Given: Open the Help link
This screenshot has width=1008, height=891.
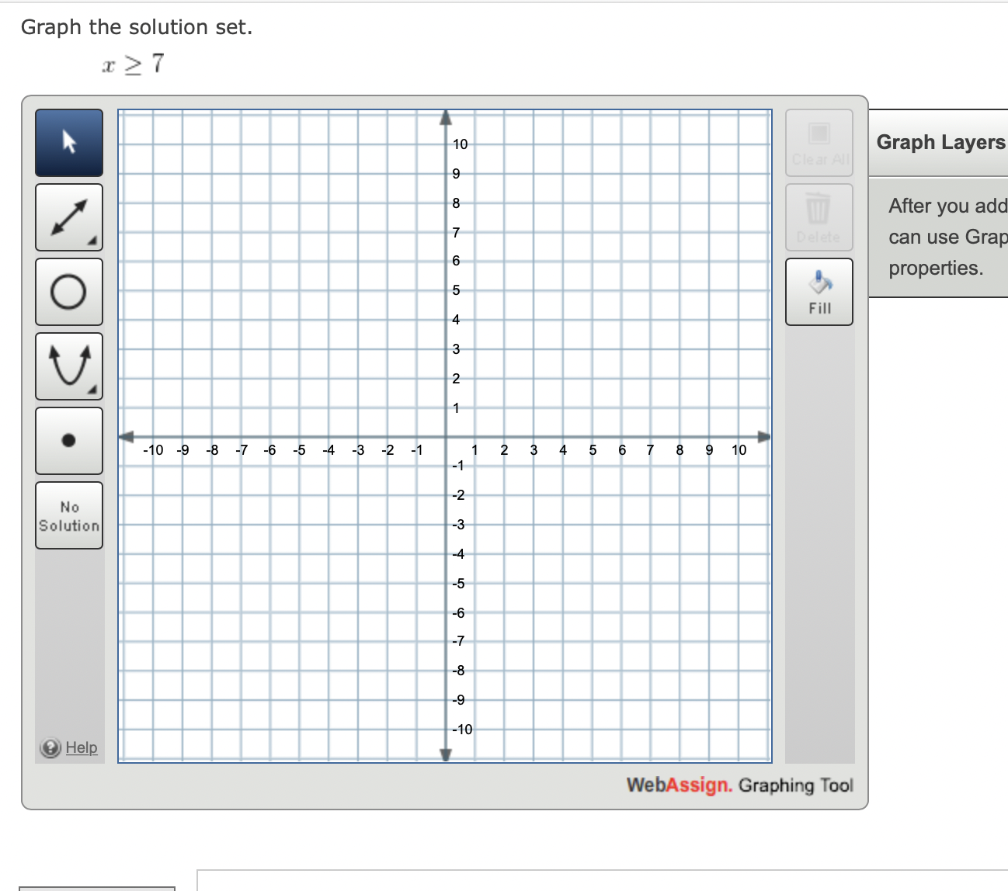Looking at the screenshot, I should coord(81,747).
